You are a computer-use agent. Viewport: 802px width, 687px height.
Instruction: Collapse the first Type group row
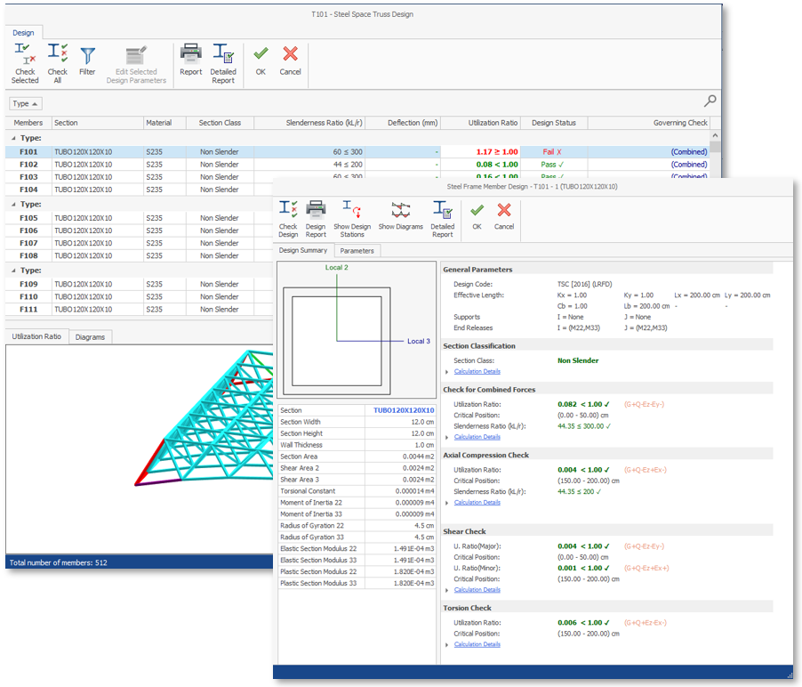pos(12,139)
